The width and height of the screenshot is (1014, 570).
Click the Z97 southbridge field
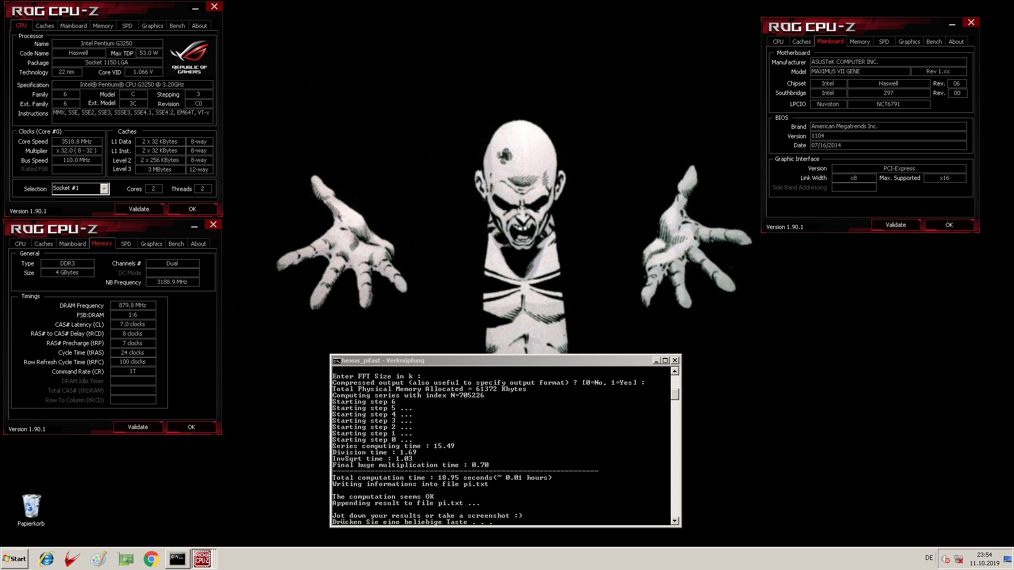coord(888,93)
